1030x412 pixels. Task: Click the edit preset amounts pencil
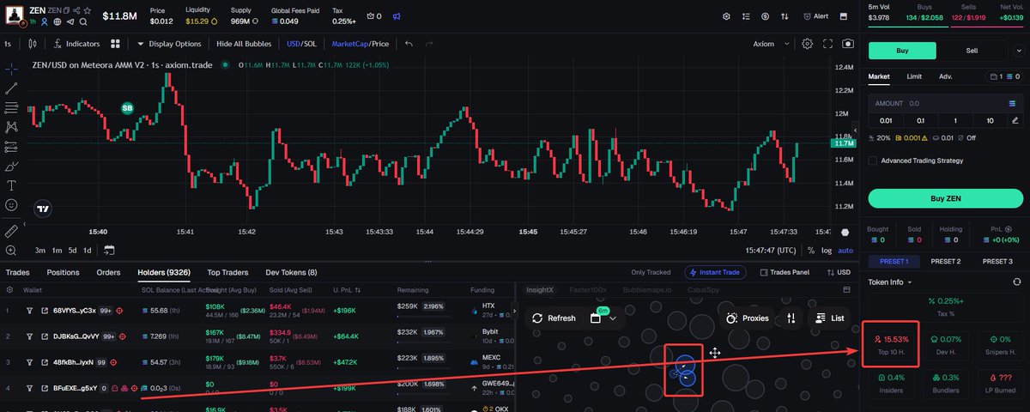(1015, 120)
